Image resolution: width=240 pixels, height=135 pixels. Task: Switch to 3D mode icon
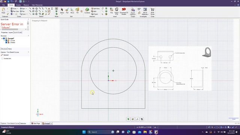57,14
